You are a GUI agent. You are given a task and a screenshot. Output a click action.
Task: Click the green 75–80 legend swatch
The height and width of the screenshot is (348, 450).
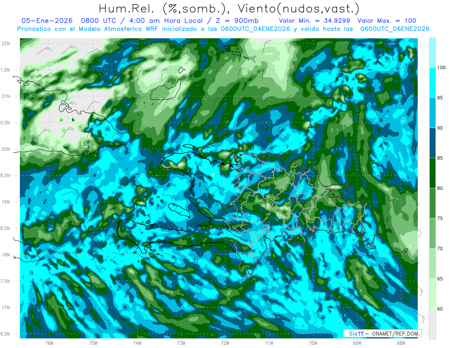432,203
